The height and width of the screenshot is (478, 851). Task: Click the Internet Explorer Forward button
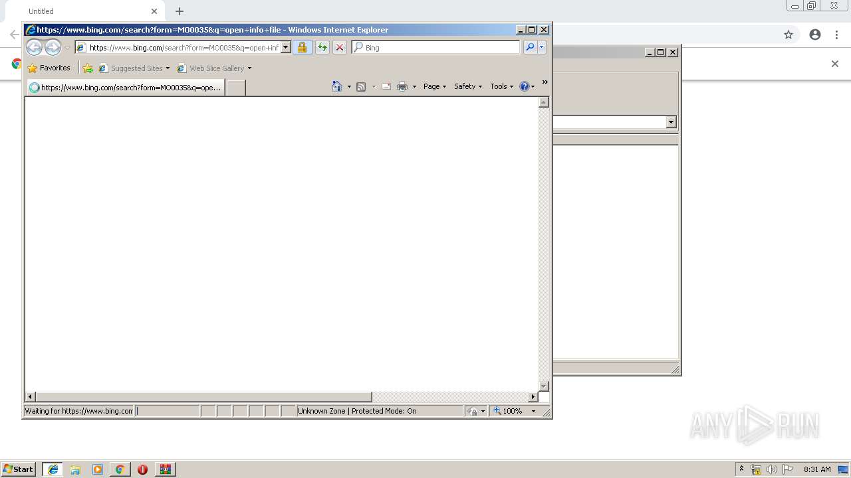pos(53,47)
